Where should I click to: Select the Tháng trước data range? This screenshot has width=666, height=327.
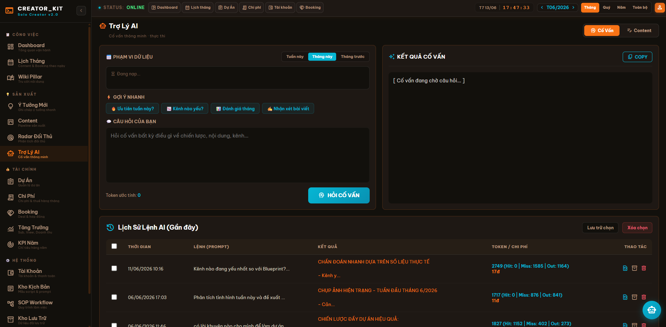click(353, 57)
